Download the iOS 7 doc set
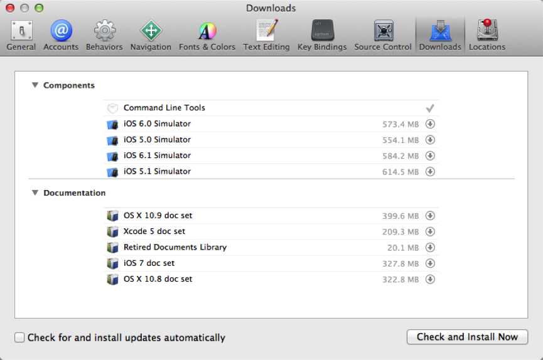 pyautogui.click(x=430, y=263)
